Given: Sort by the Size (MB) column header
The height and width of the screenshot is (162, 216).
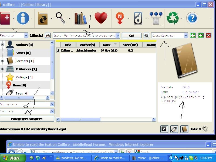Looking at the screenshot, I should (131, 45).
